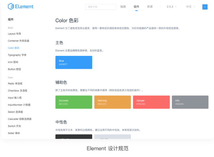
Task: Click the red Danger color swatch
Action: [151, 102]
